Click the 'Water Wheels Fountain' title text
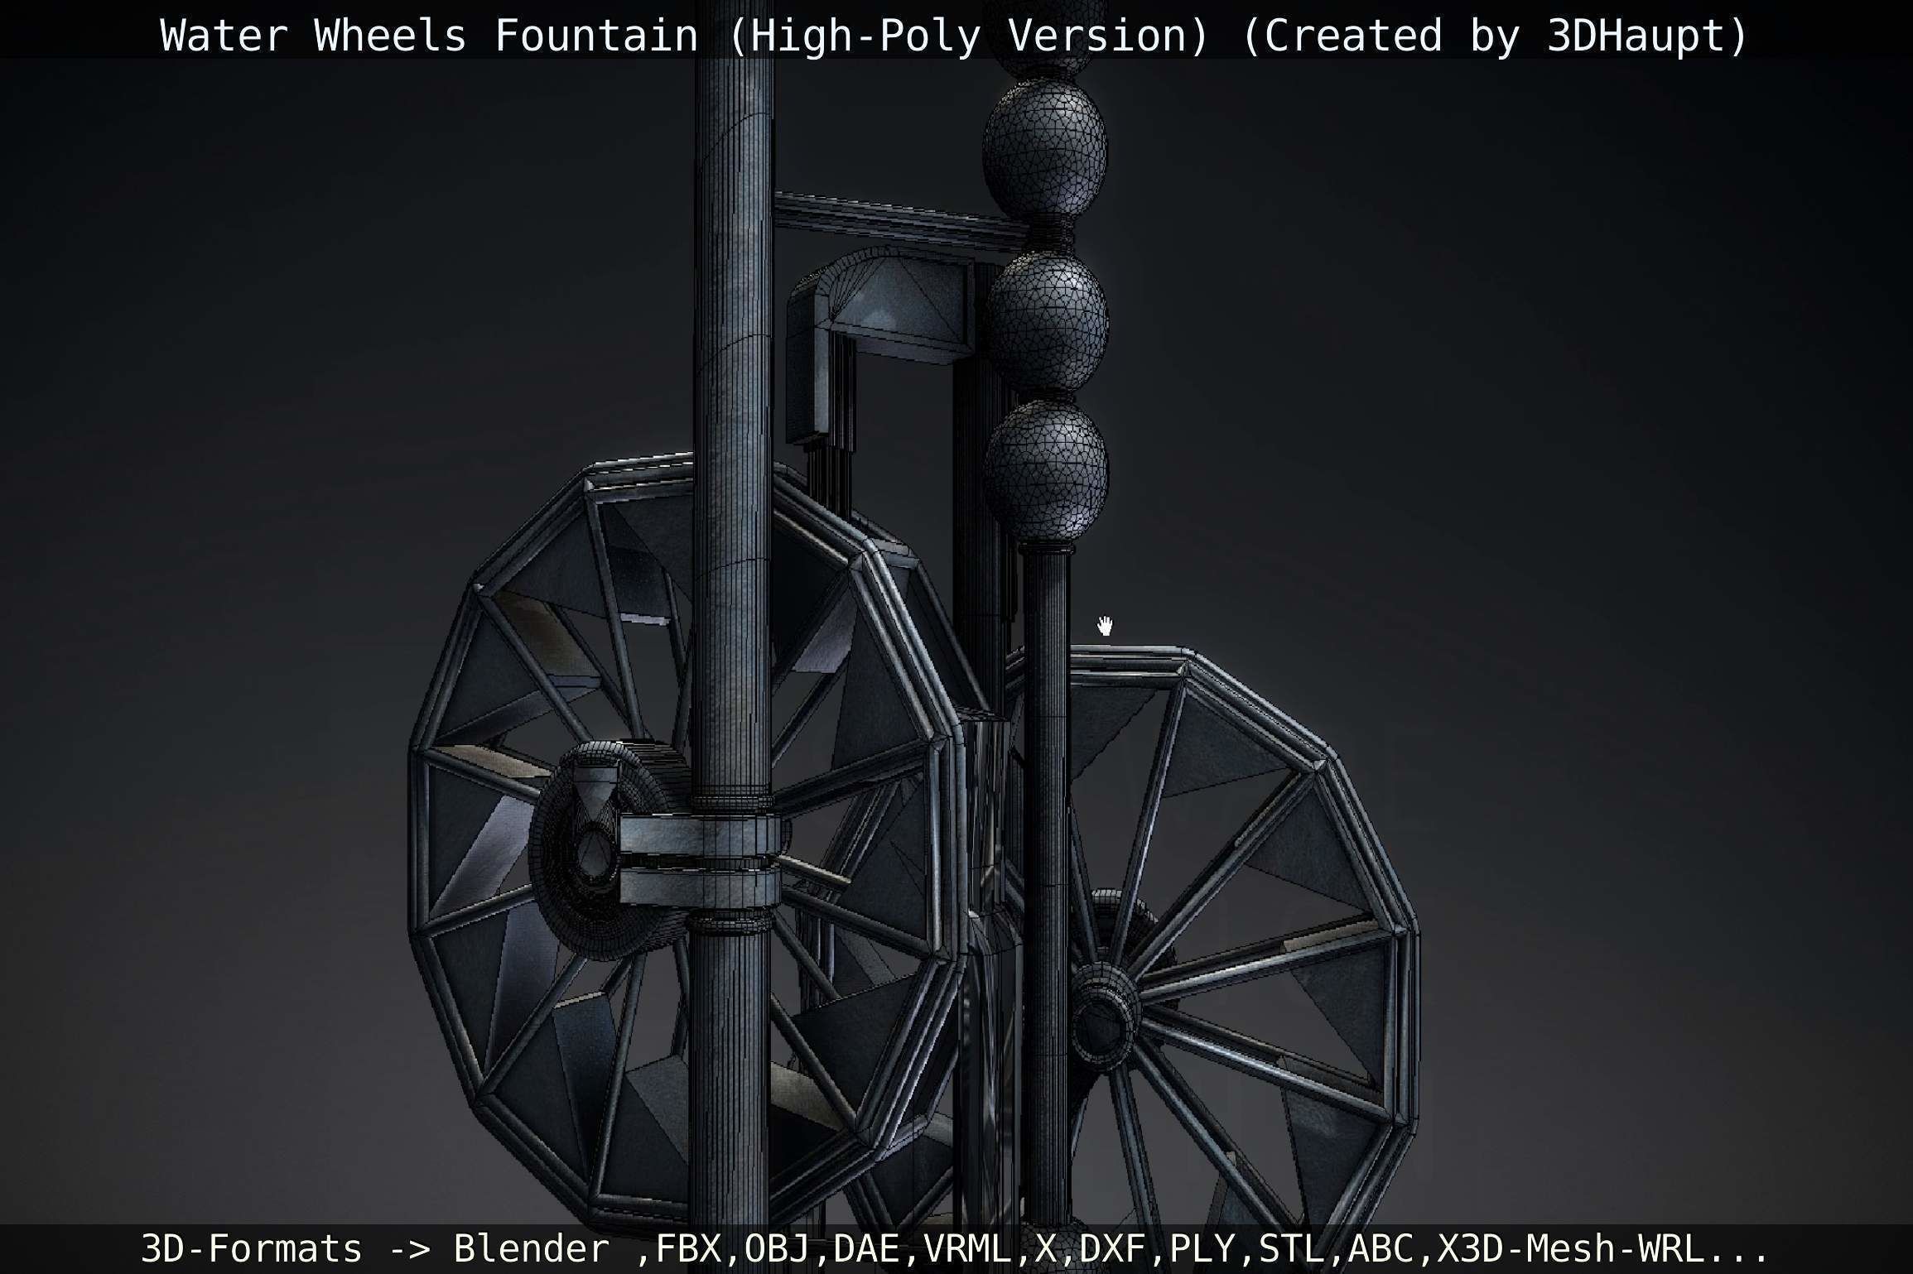Image resolution: width=1913 pixels, height=1274 pixels. coord(429,36)
